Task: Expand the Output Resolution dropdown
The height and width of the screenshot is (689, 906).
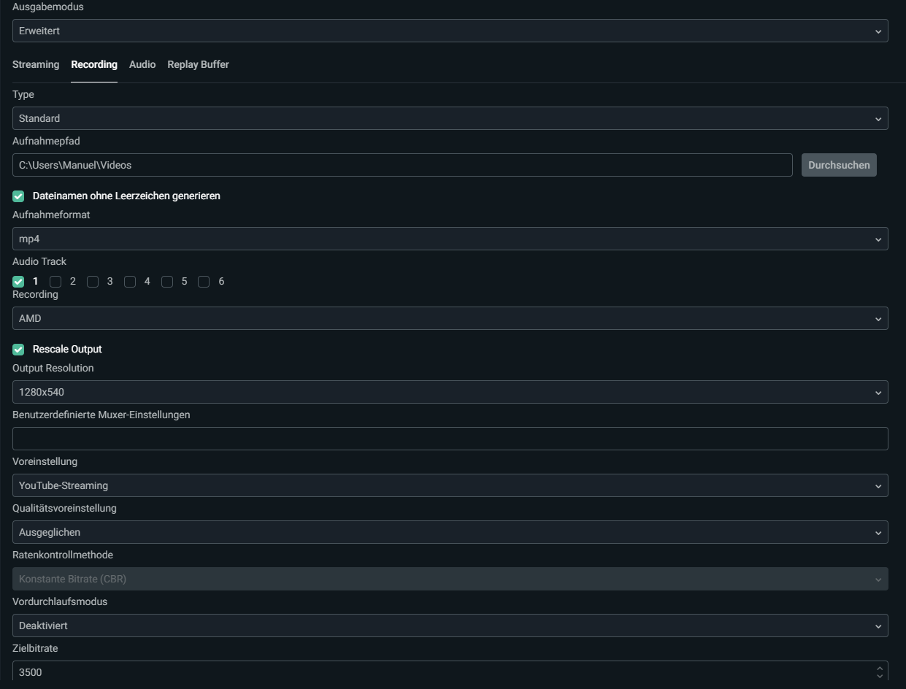Action: 450,392
